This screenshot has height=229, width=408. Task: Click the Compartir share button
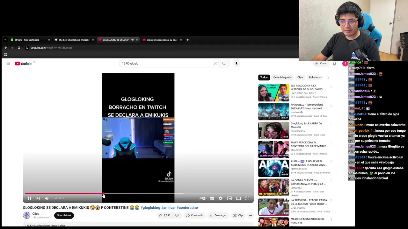[194, 215]
